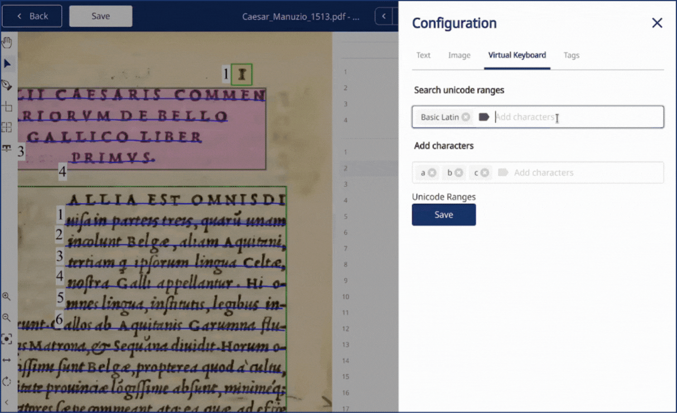Close the Configuration panel

tap(657, 23)
